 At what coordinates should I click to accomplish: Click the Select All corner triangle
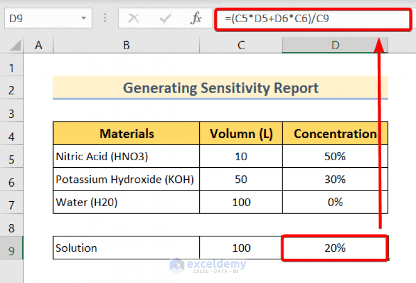[15, 45]
